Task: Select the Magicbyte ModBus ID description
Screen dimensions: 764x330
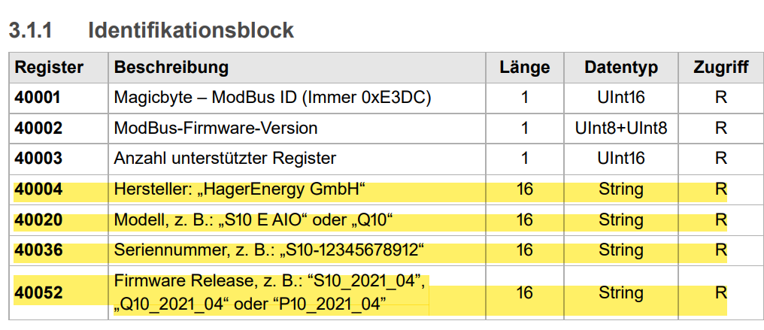Action: click(272, 98)
